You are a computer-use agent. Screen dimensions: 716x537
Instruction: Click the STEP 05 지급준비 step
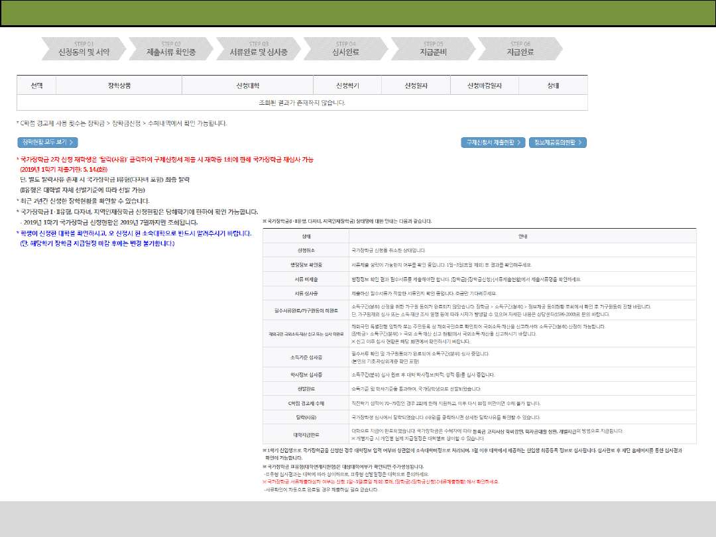433,48
